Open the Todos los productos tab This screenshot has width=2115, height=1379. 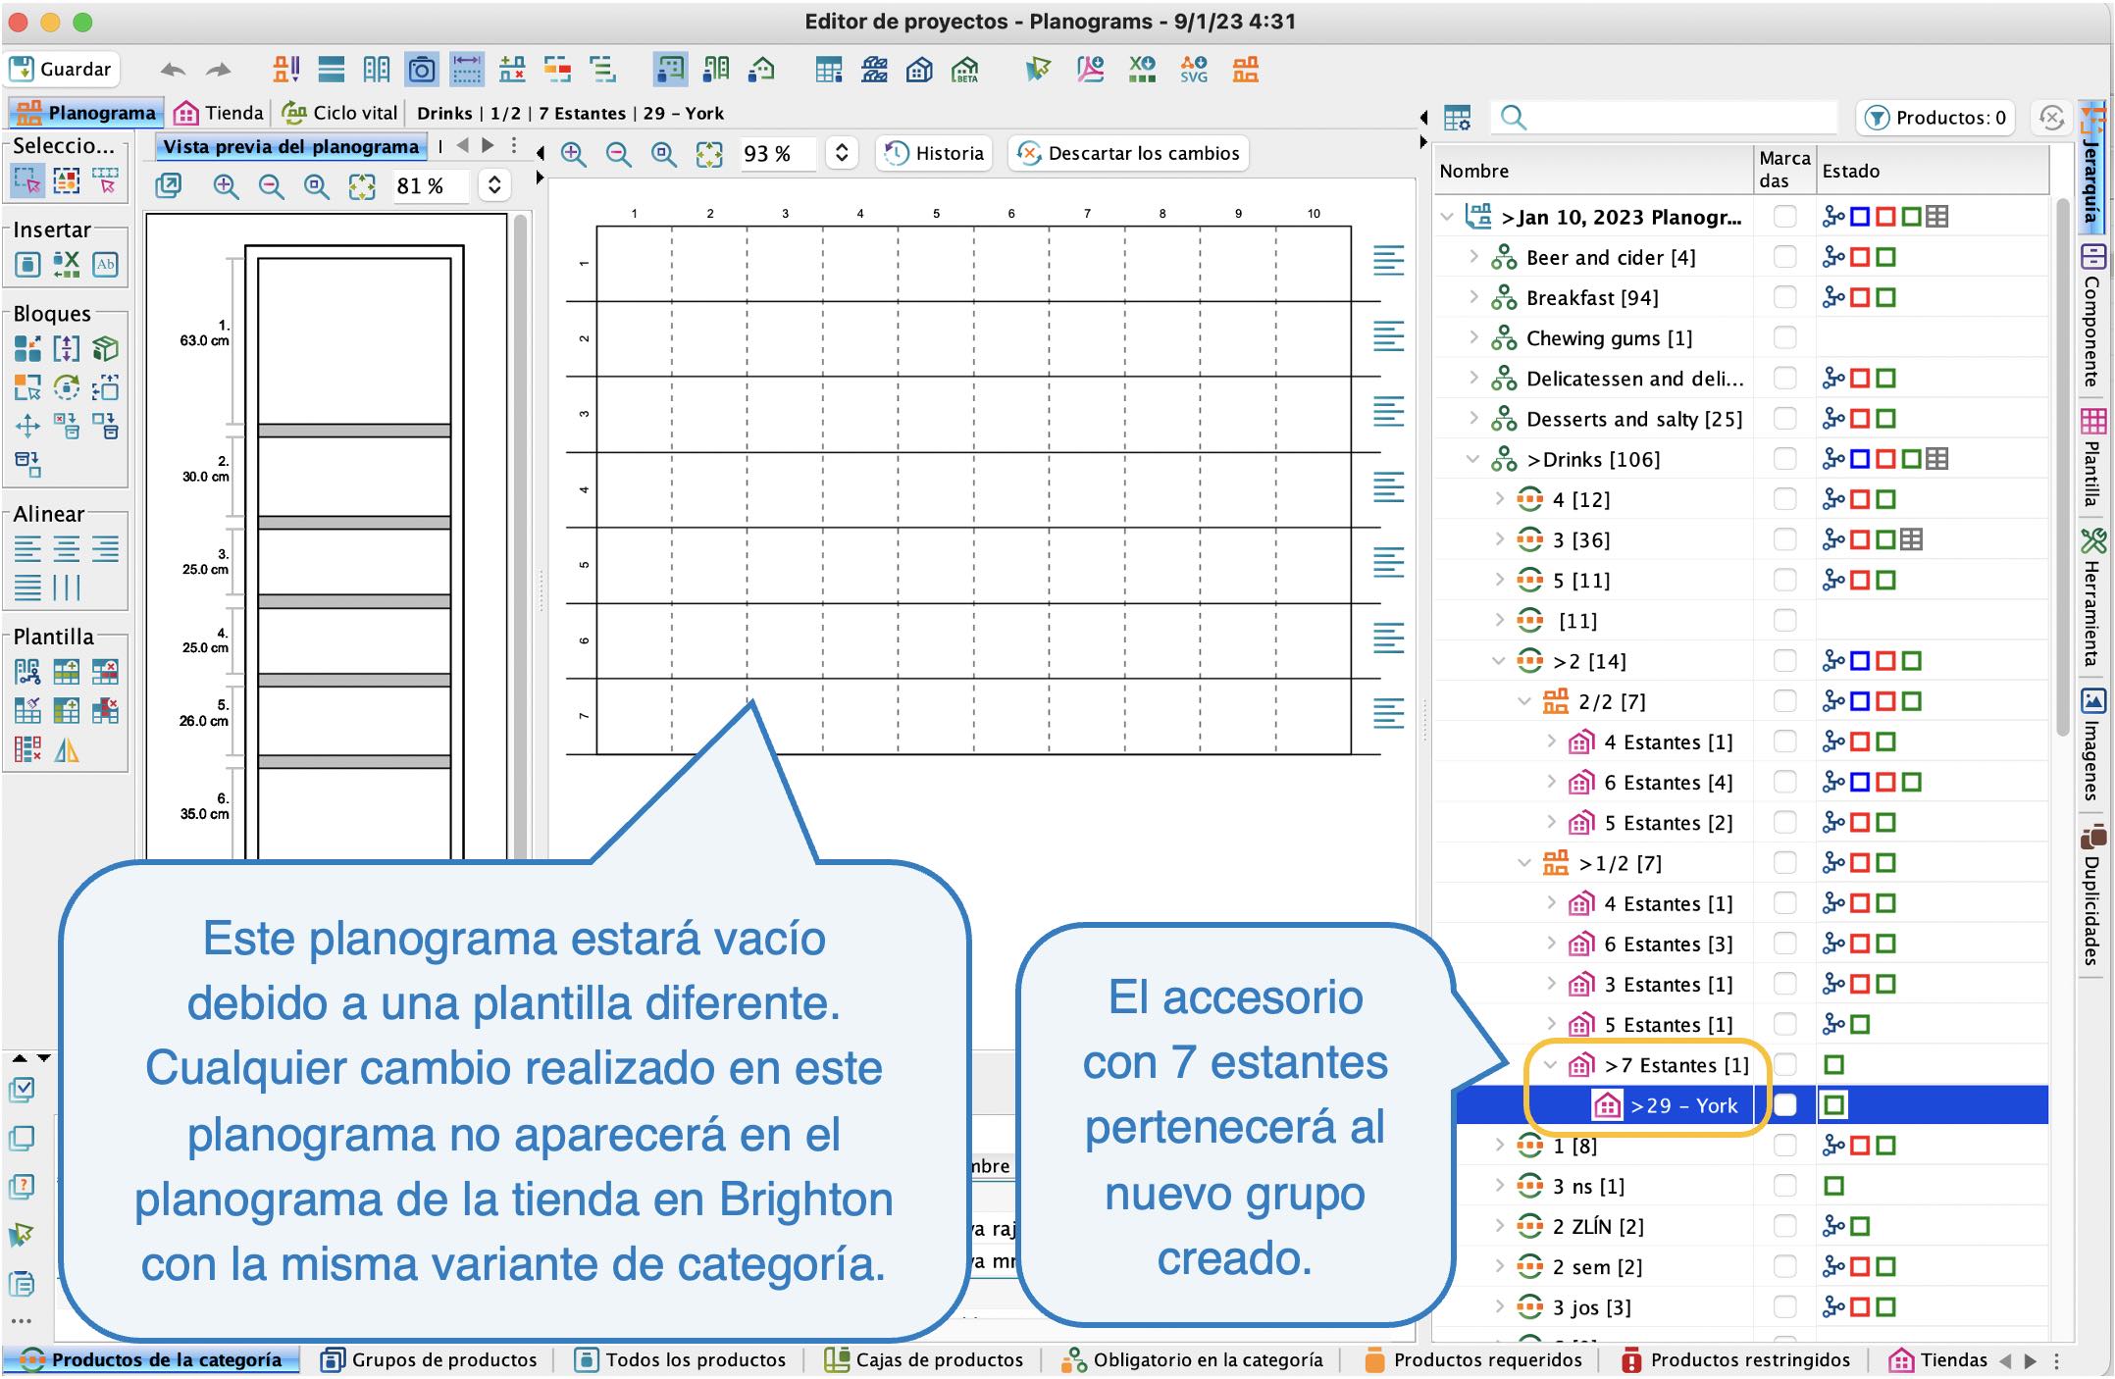680,1360
